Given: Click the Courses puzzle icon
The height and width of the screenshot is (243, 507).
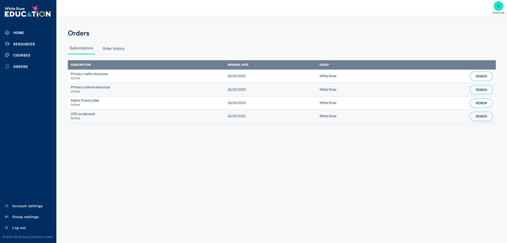Looking at the screenshot, I should click(7, 55).
